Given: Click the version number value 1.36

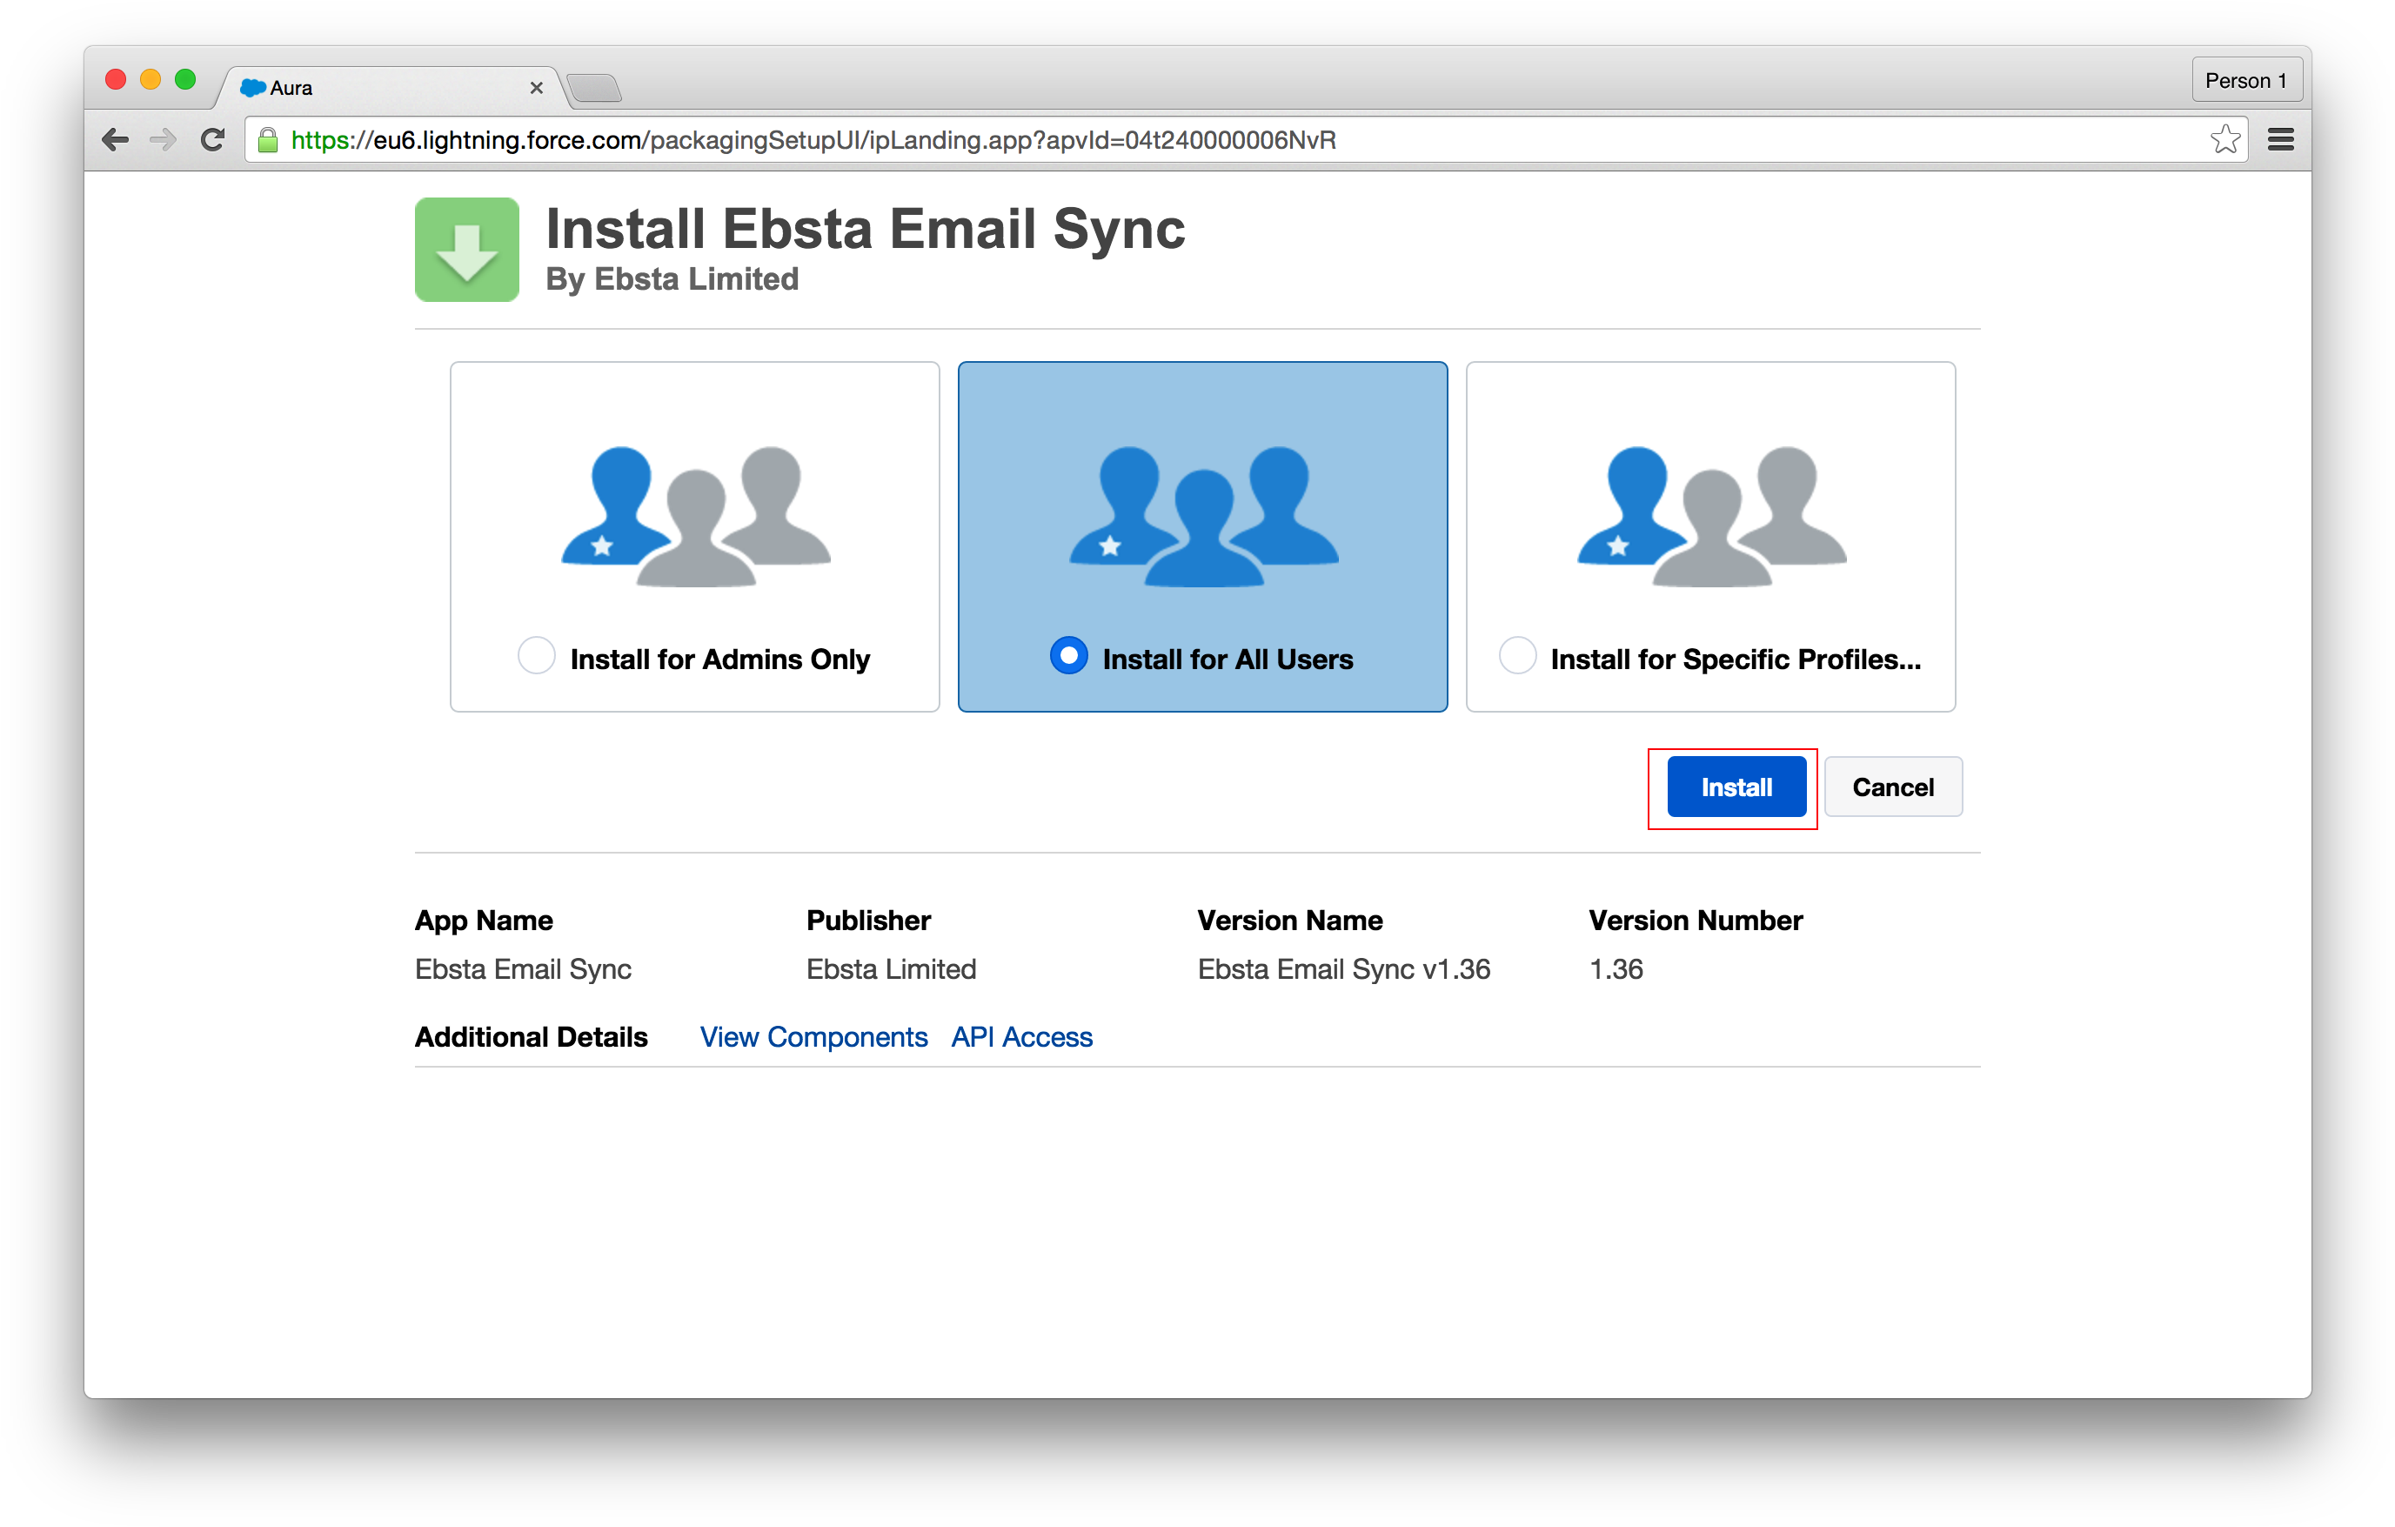Looking at the screenshot, I should pyautogui.click(x=1616, y=969).
